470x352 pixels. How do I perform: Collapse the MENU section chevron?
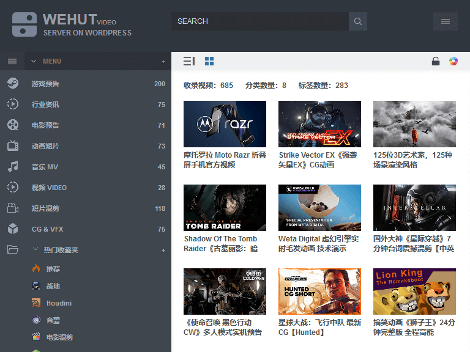(x=34, y=61)
